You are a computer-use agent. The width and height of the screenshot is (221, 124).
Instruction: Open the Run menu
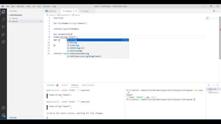(39, 6)
